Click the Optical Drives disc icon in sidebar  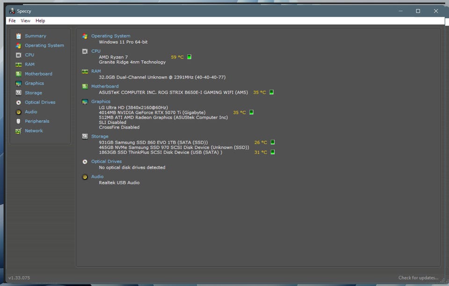19,102
